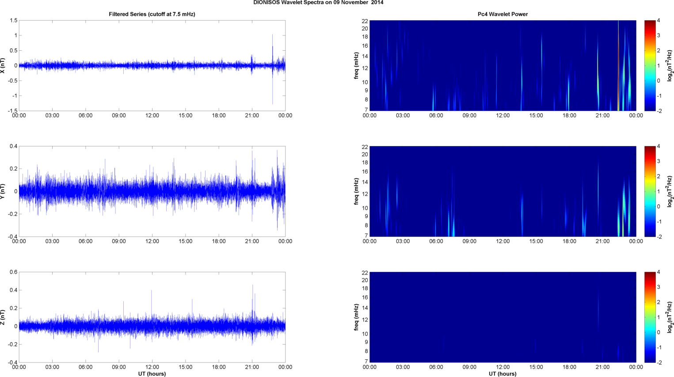Pick the colorbar beside the Y wavelet spectrum

[x=650, y=191]
